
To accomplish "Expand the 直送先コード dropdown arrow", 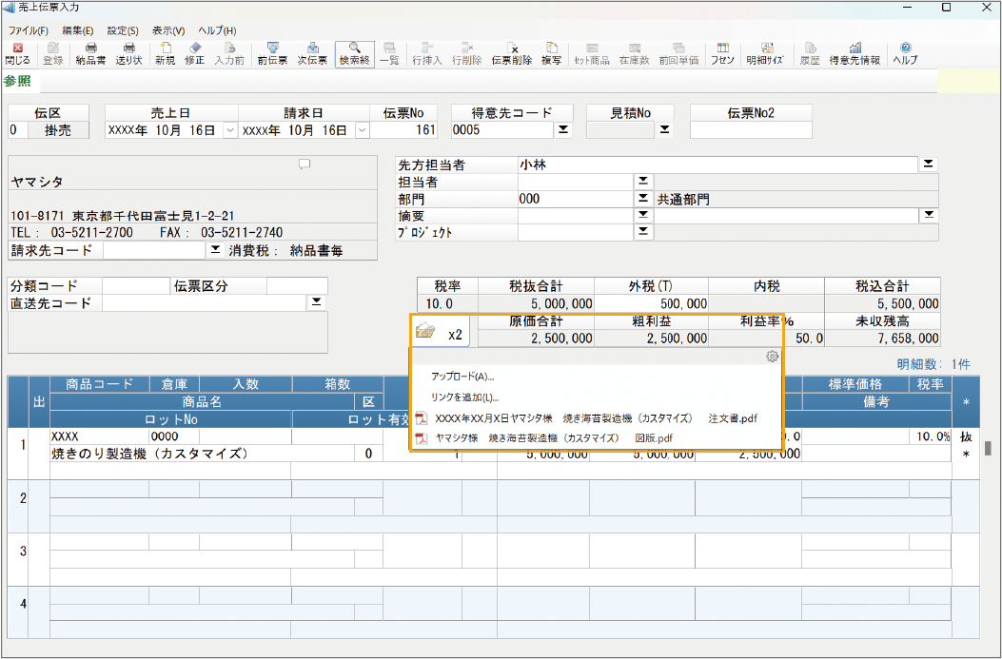I will click(316, 302).
